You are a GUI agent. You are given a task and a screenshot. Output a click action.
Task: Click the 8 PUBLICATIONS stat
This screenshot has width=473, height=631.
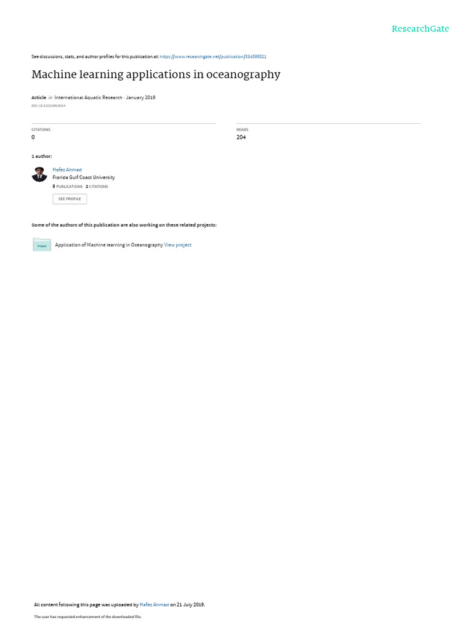(68, 186)
